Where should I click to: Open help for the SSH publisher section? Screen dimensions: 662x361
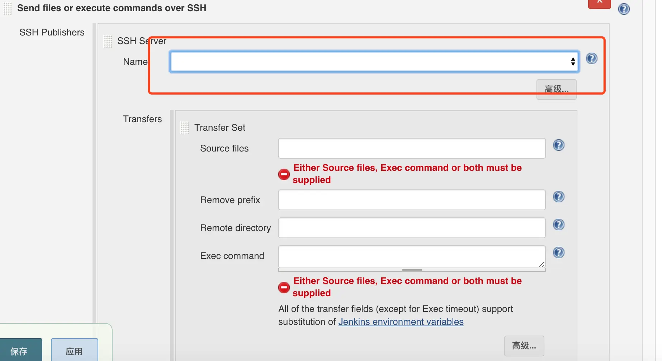pos(624,9)
